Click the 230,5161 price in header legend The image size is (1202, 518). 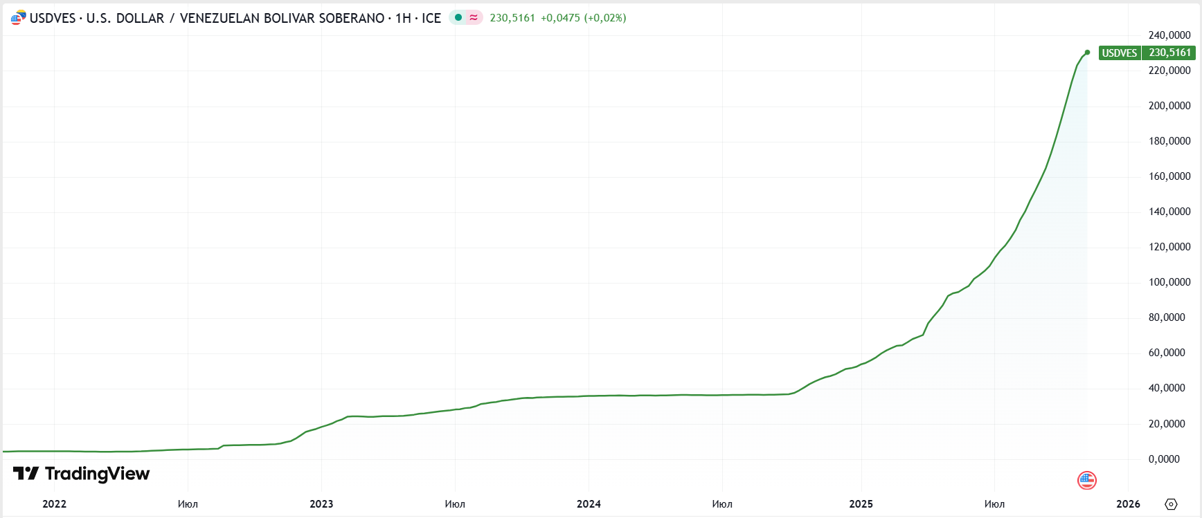pyautogui.click(x=512, y=18)
